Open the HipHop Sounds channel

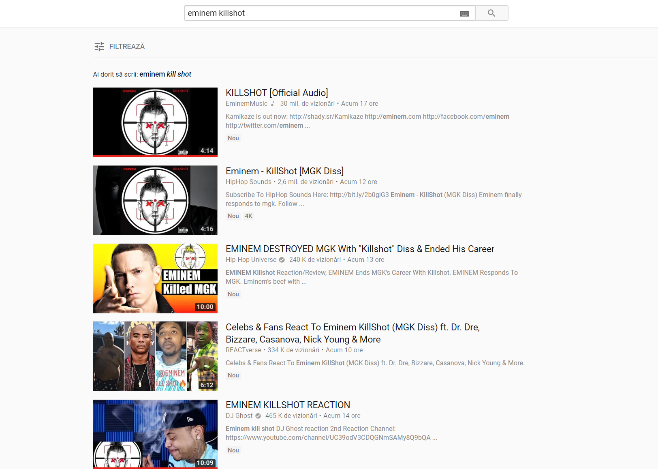248,182
